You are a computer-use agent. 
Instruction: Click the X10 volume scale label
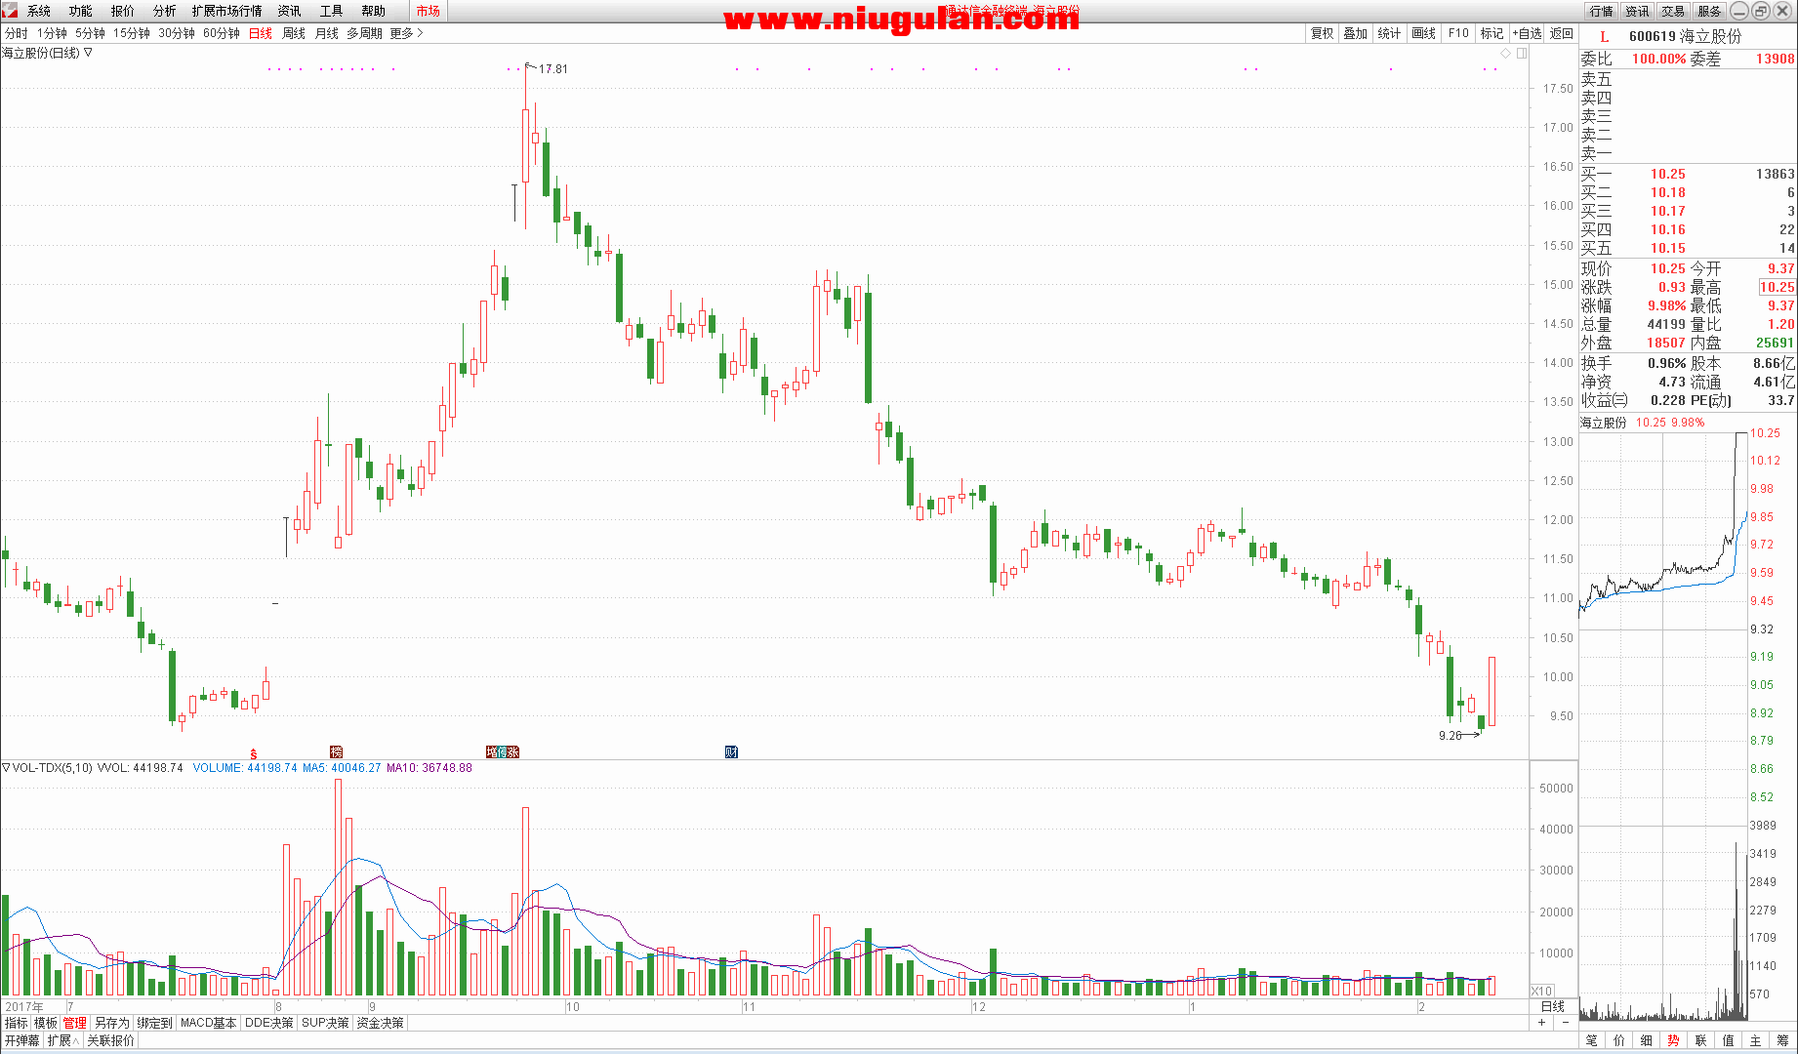(x=1541, y=991)
